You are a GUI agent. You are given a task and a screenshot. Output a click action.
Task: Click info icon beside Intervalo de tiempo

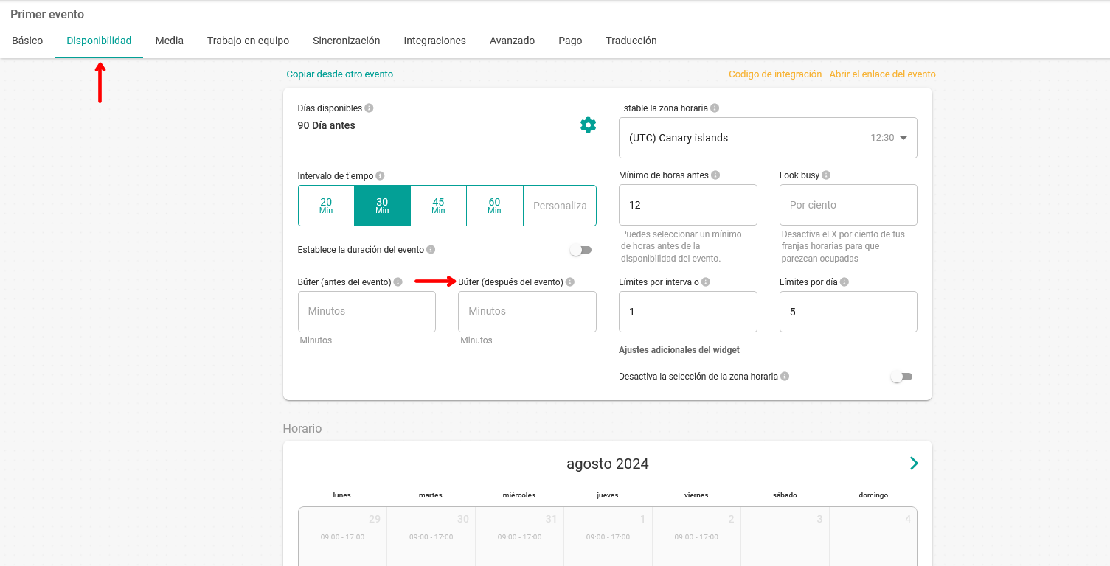(380, 176)
